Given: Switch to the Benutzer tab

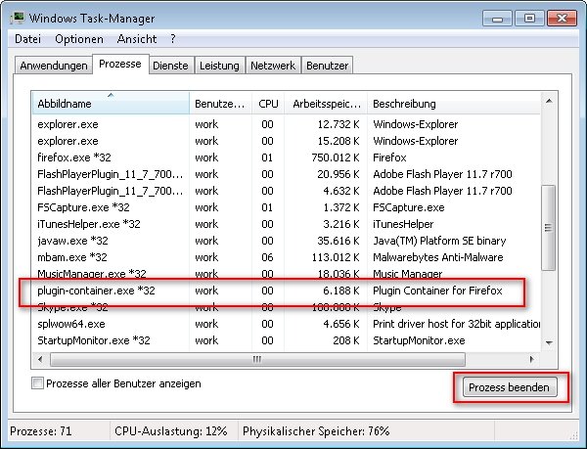Looking at the screenshot, I should (327, 66).
